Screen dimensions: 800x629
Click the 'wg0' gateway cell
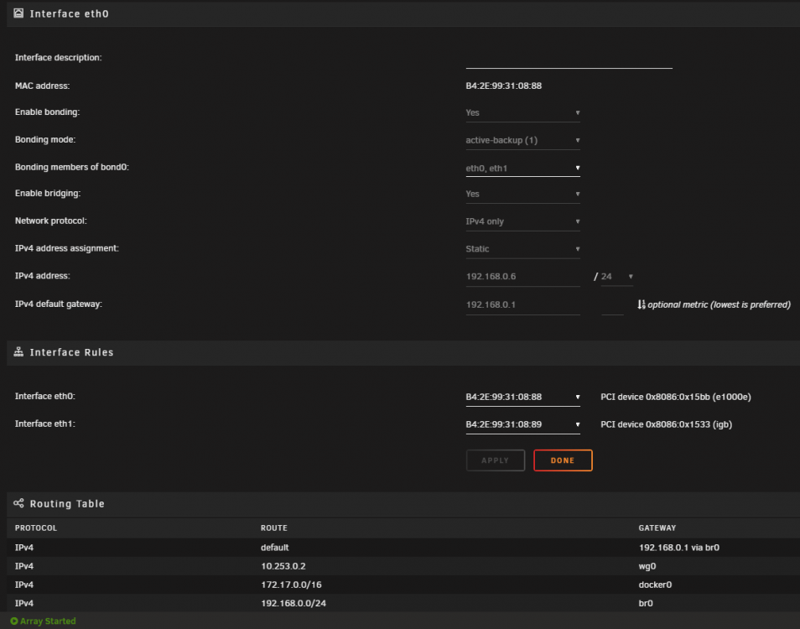click(x=647, y=566)
